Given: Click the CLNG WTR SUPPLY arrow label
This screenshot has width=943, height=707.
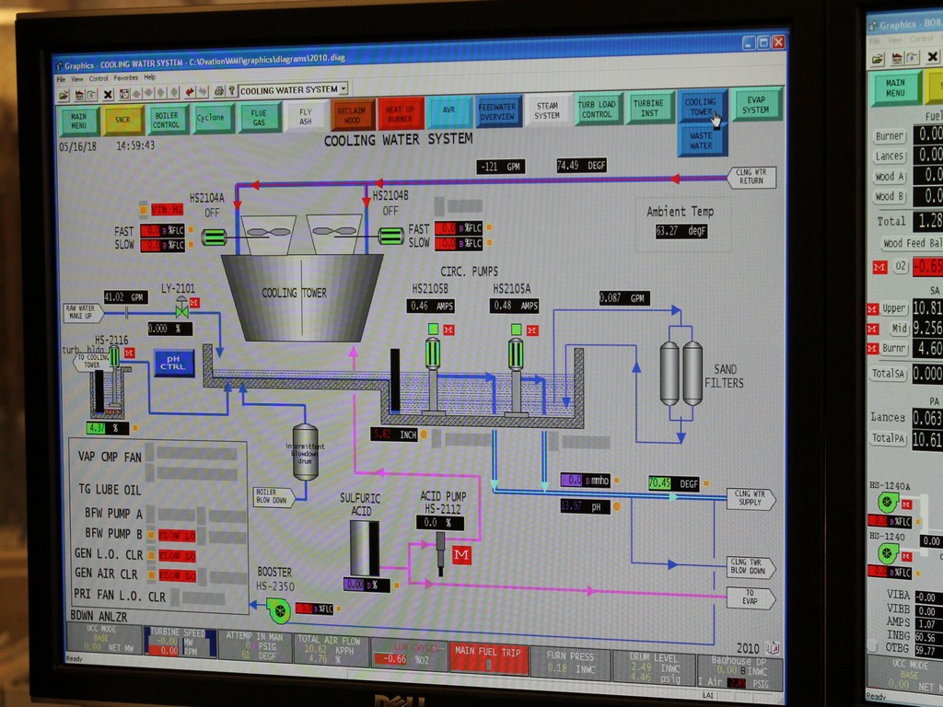Looking at the screenshot, I should (x=751, y=499).
